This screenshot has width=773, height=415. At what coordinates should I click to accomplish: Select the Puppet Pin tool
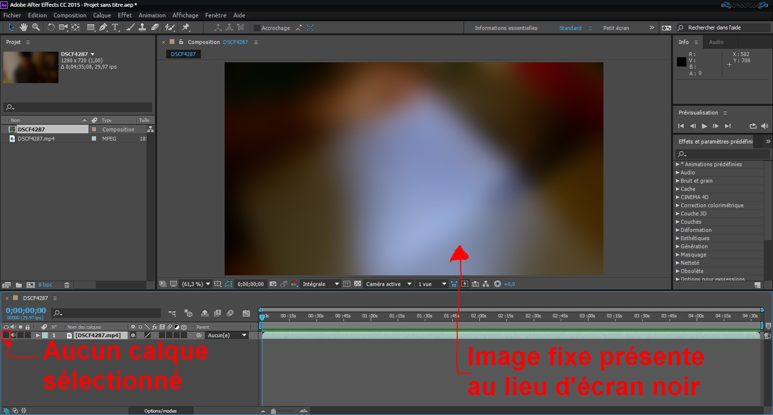(x=186, y=28)
